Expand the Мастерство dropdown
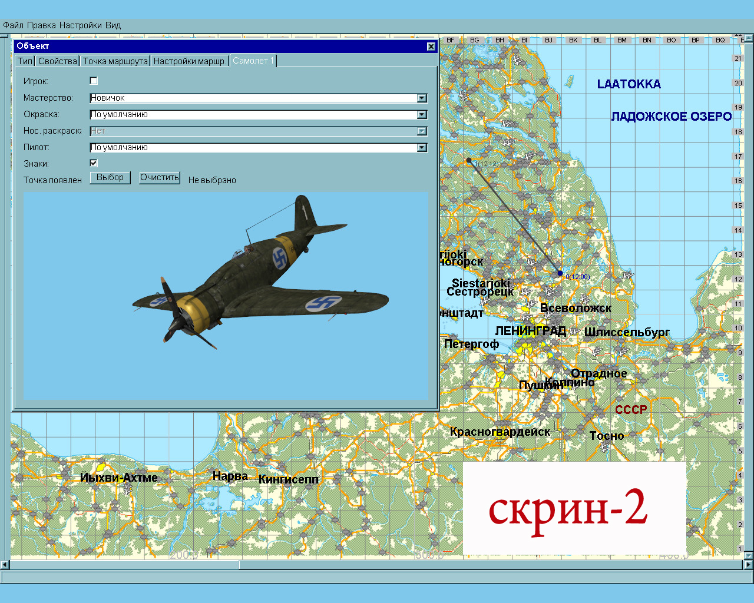 (x=422, y=98)
